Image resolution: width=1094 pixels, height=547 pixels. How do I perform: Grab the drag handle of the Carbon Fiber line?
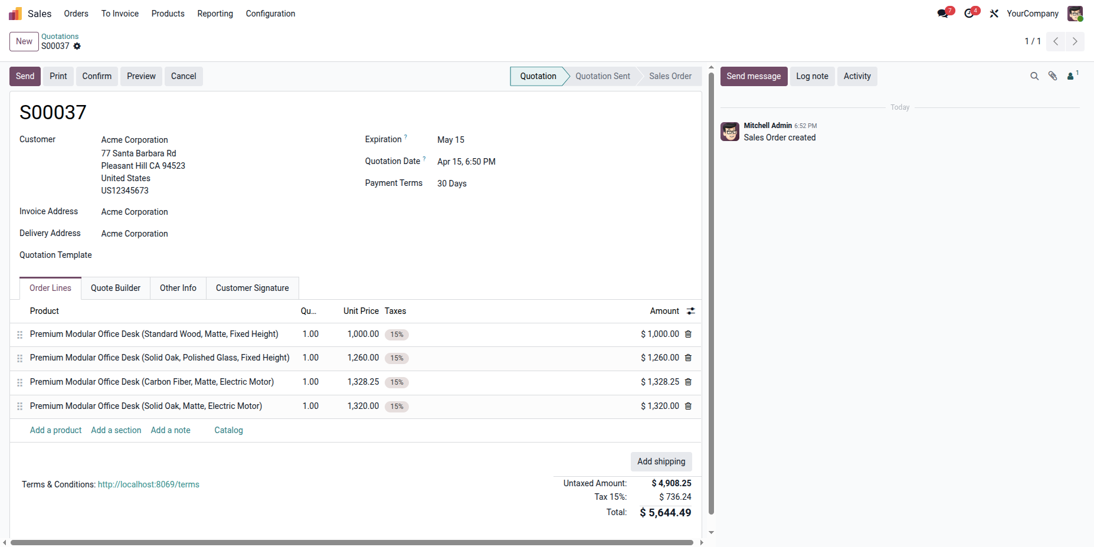[x=19, y=382]
